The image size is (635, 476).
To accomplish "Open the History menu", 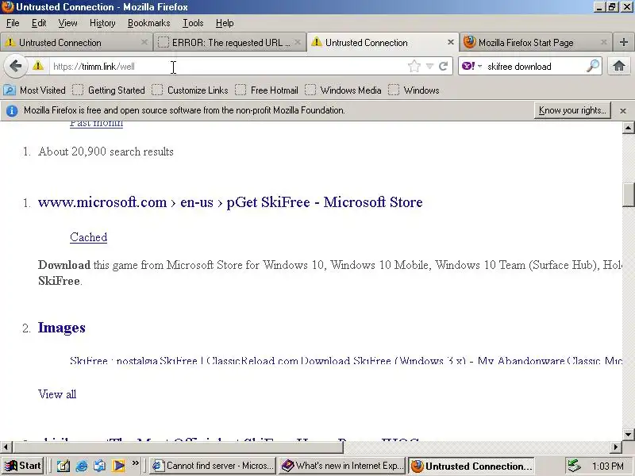I will point(102,23).
